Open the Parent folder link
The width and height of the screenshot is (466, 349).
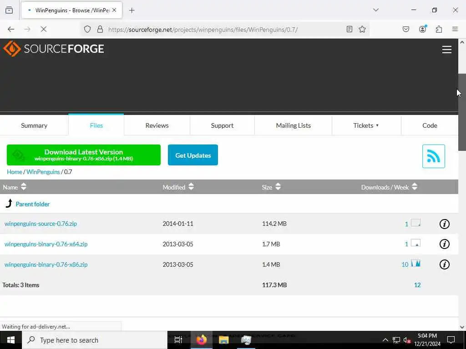tap(33, 204)
